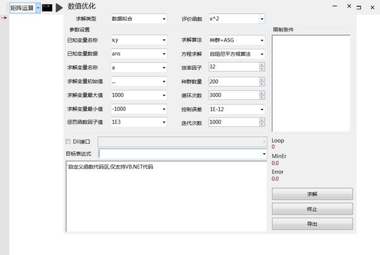This screenshot has width=380, height=255.
Task: Enable the Dll接口 checkbox
Action: point(69,142)
